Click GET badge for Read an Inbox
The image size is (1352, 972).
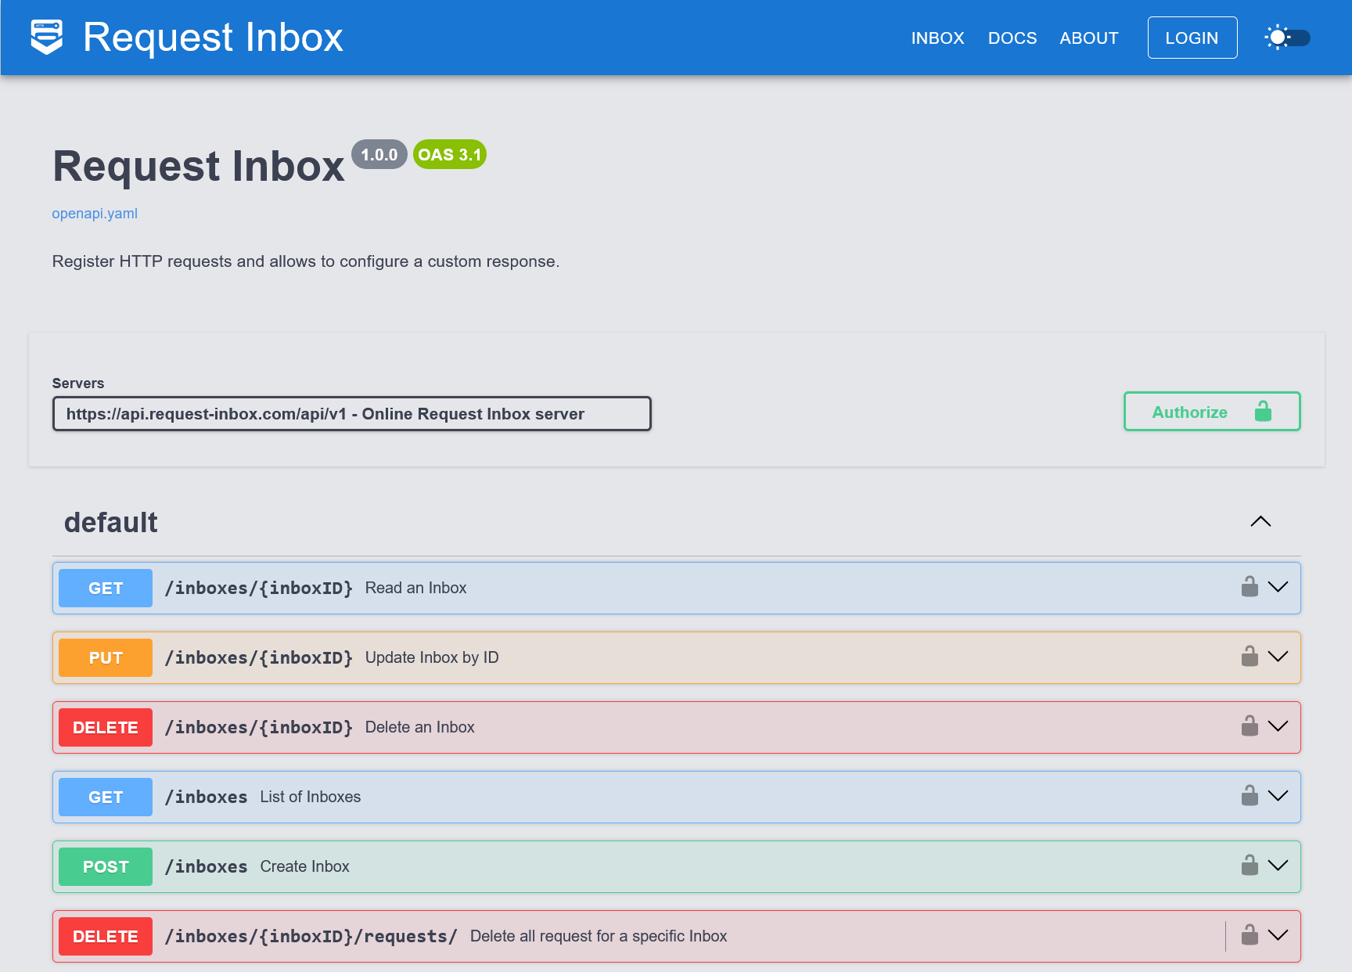pyautogui.click(x=106, y=588)
